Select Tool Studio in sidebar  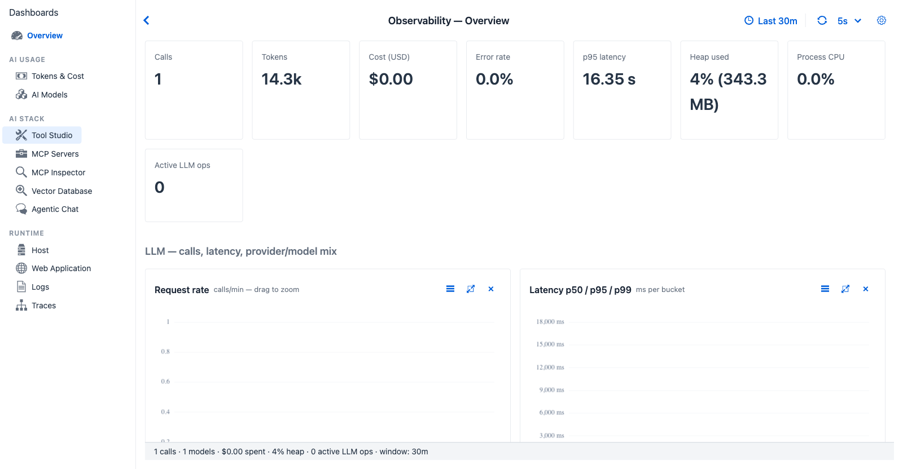tap(42, 135)
